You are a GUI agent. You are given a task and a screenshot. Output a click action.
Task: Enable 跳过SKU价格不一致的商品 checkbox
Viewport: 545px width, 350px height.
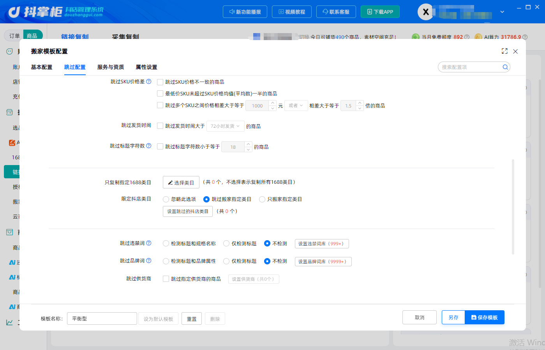(160, 82)
